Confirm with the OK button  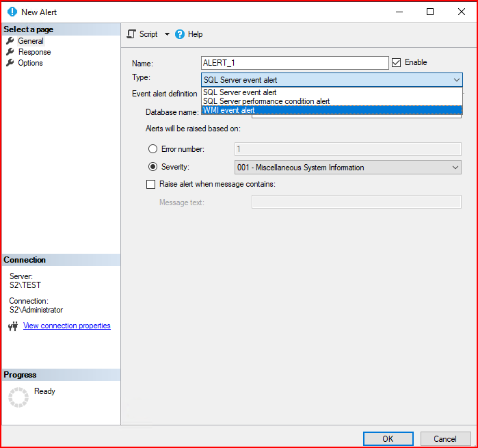click(388, 439)
